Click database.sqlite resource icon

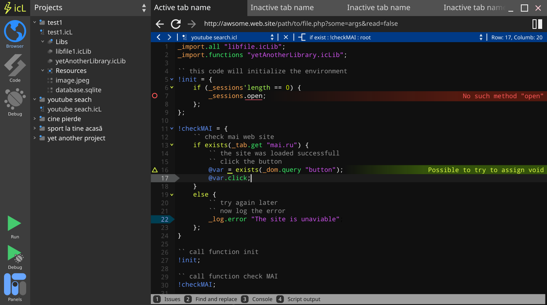pyautogui.click(x=50, y=90)
